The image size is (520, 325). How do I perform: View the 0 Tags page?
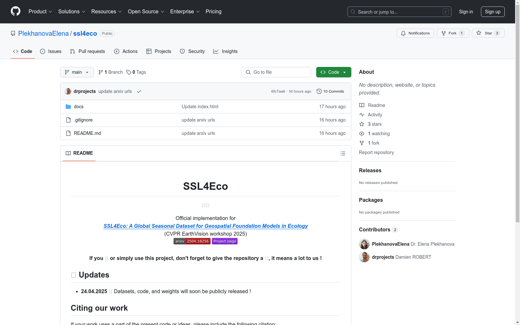pyautogui.click(x=136, y=72)
